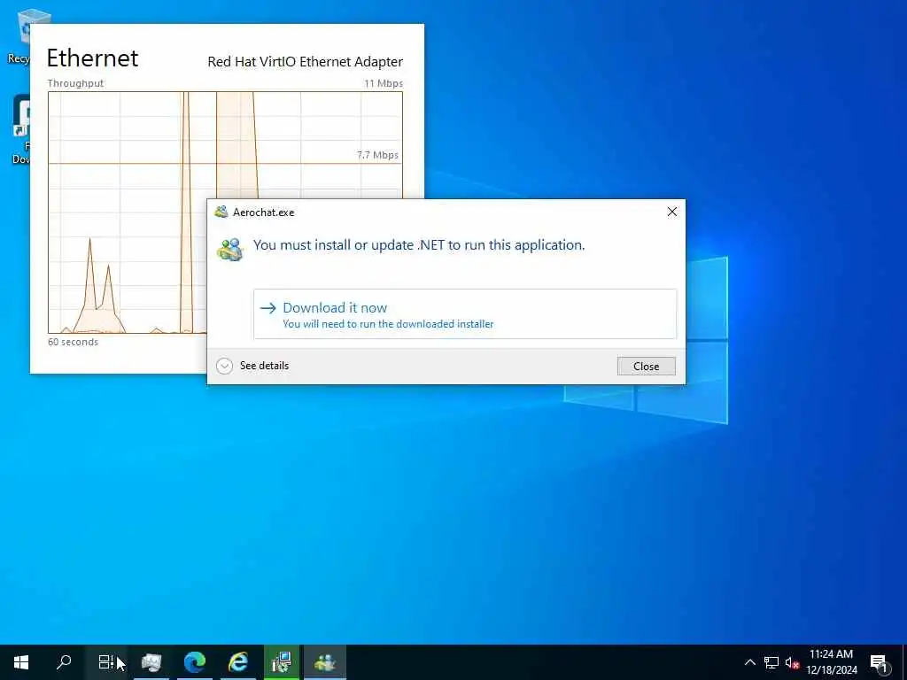Screen dimensions: 907x680
Task: Open the Windows Start menu
Action: 21,662
